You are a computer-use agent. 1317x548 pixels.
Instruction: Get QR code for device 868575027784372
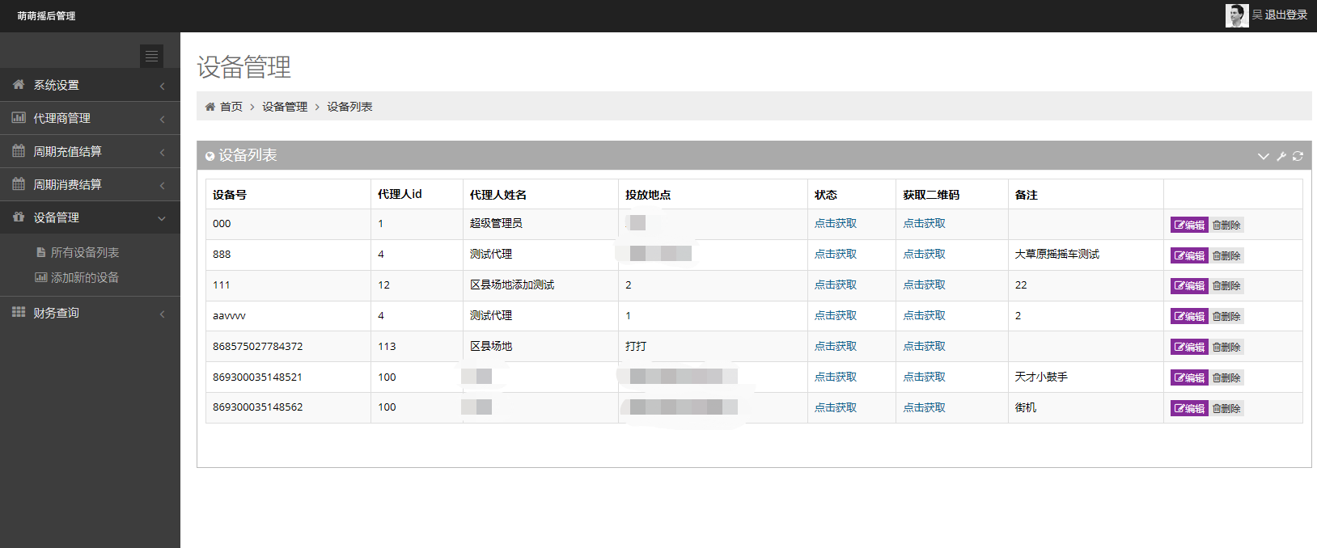point(925,346)
